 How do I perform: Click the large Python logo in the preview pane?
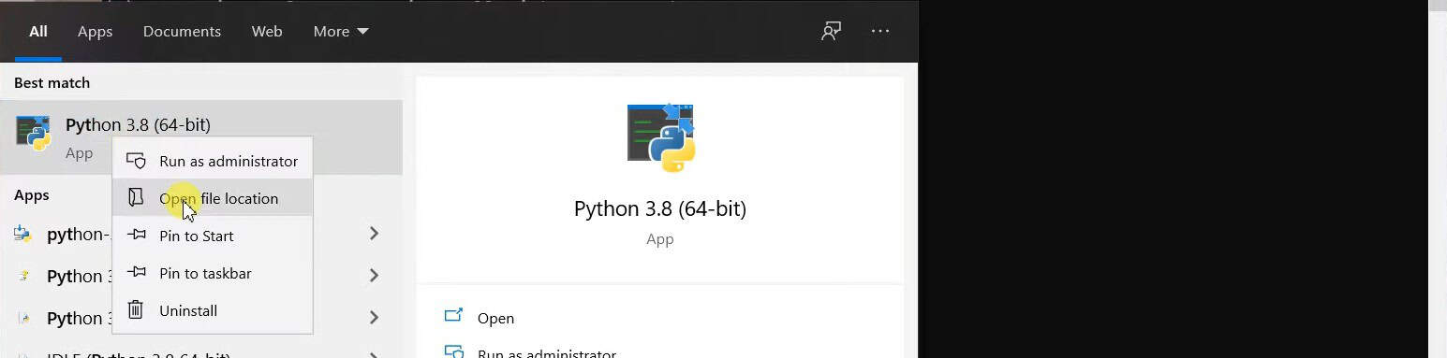[660, 137]
